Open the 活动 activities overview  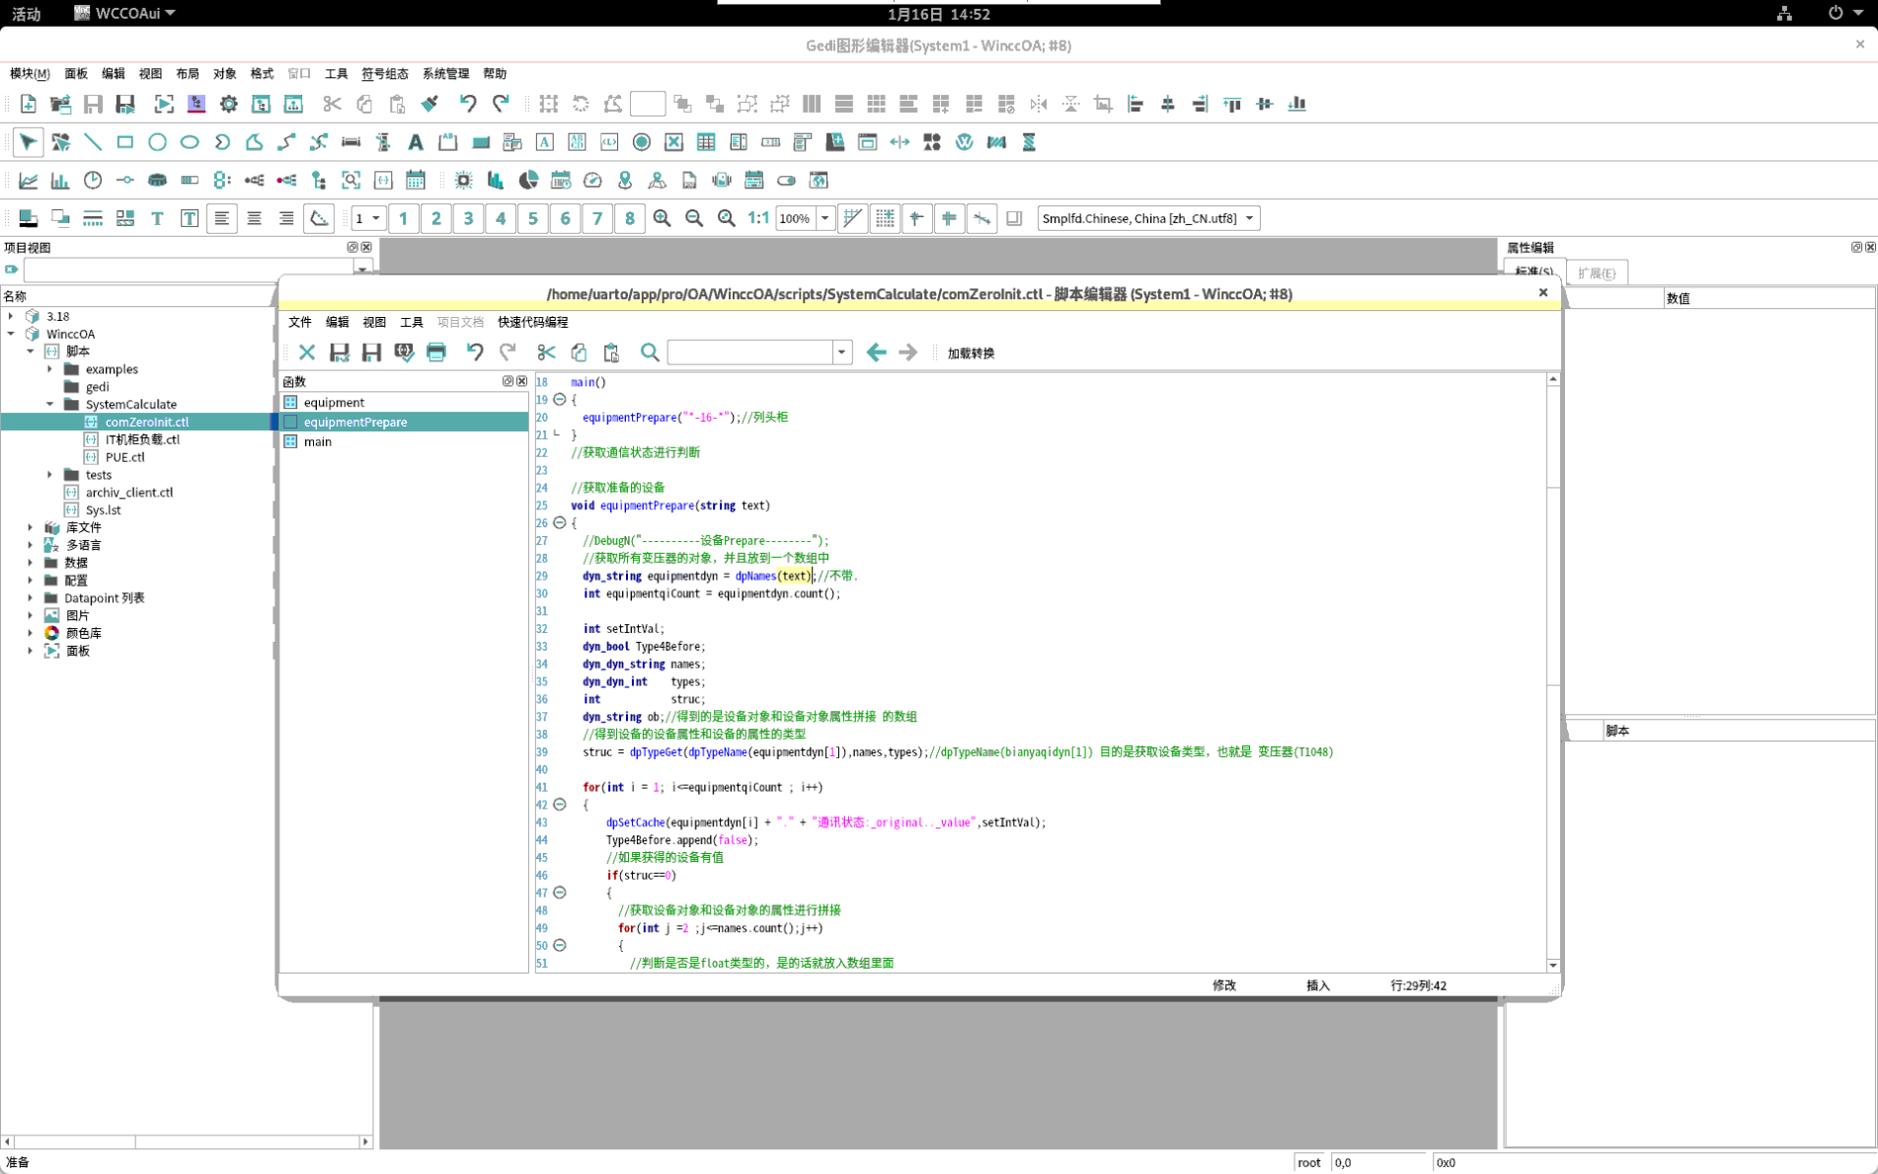(x=26, y=14)
